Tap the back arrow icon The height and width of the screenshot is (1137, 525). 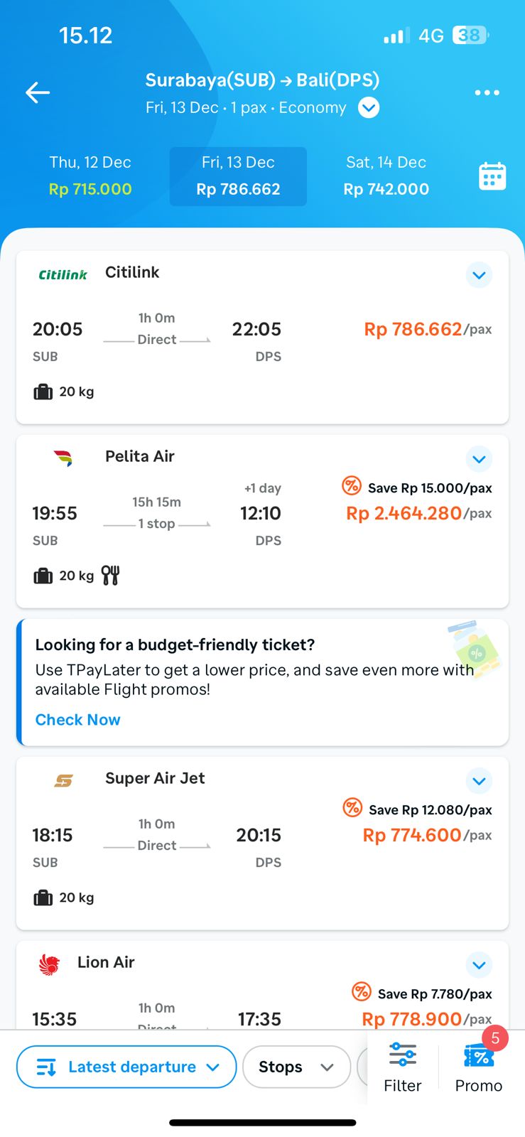[38, 92]
